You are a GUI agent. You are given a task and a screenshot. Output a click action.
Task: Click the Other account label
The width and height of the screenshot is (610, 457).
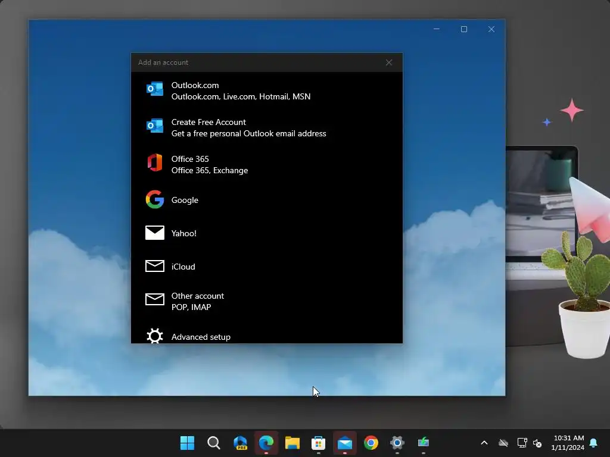coord(198,296)
